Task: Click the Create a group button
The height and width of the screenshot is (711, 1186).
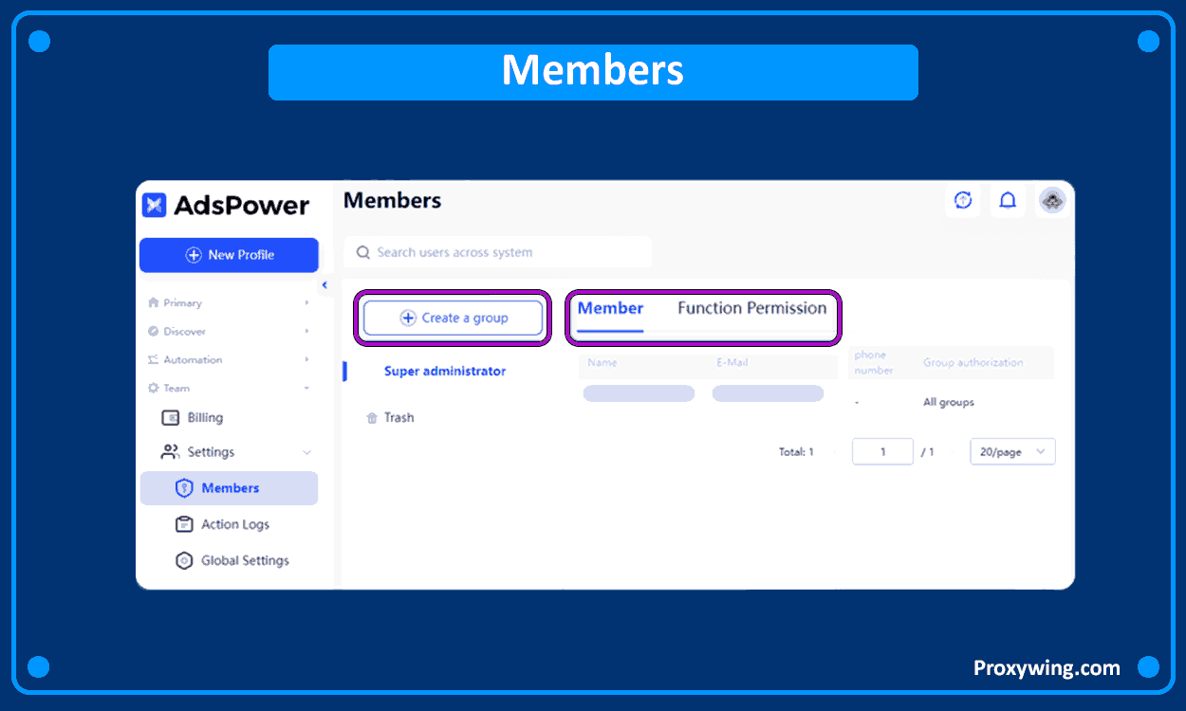Action: (x=453, y=318)
